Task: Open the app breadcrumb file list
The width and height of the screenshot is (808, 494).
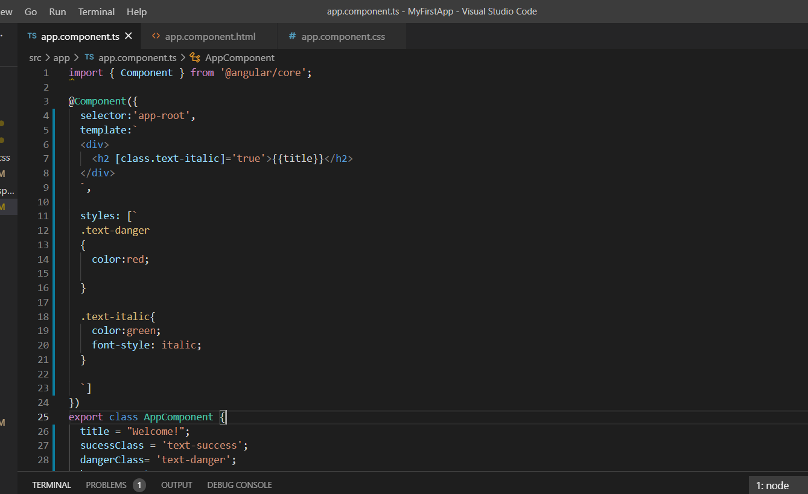Action: tap(61, 57)
